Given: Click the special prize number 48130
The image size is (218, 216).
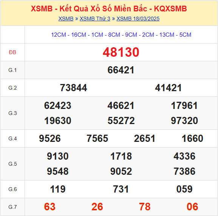Looking at the screenshot, I should tap(121, 52).
